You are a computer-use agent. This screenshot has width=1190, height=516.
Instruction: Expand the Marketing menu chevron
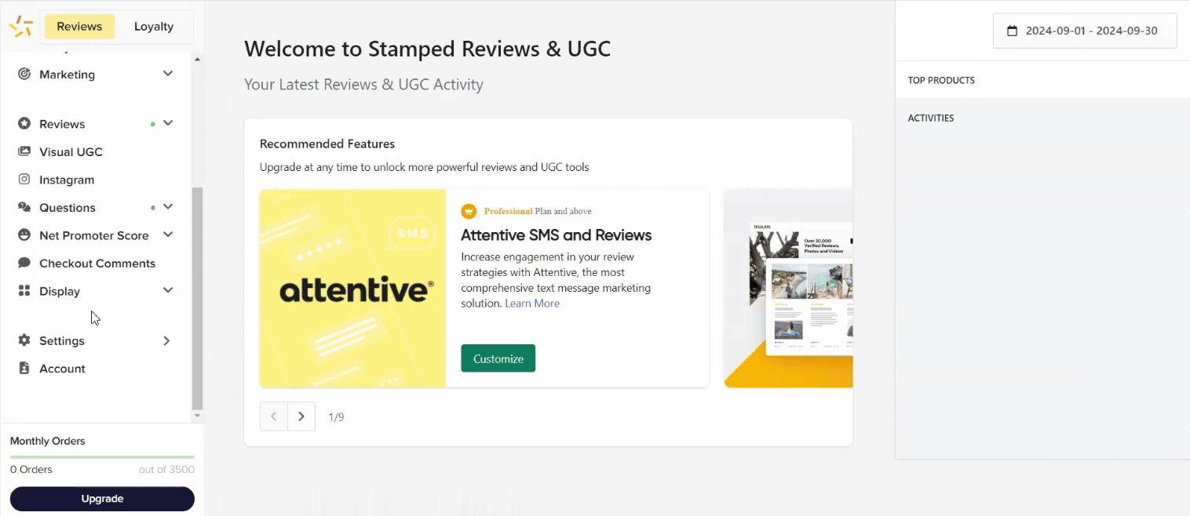[167, 74]
